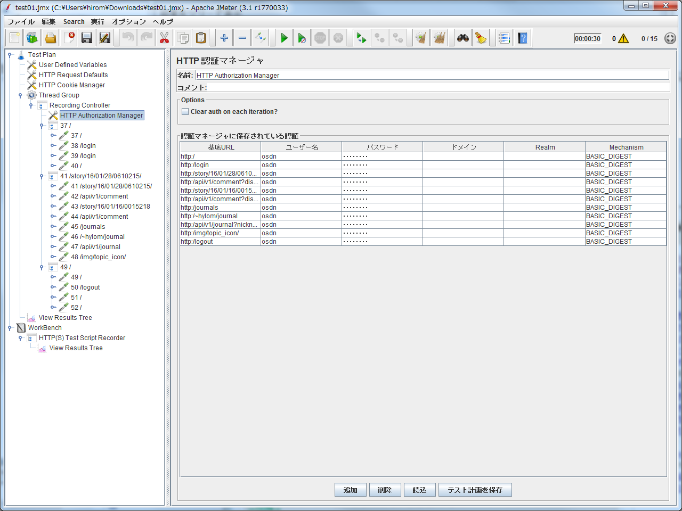682x511 pixels.
Task: Click the Remote Start All icon
Action: (362, 38)
